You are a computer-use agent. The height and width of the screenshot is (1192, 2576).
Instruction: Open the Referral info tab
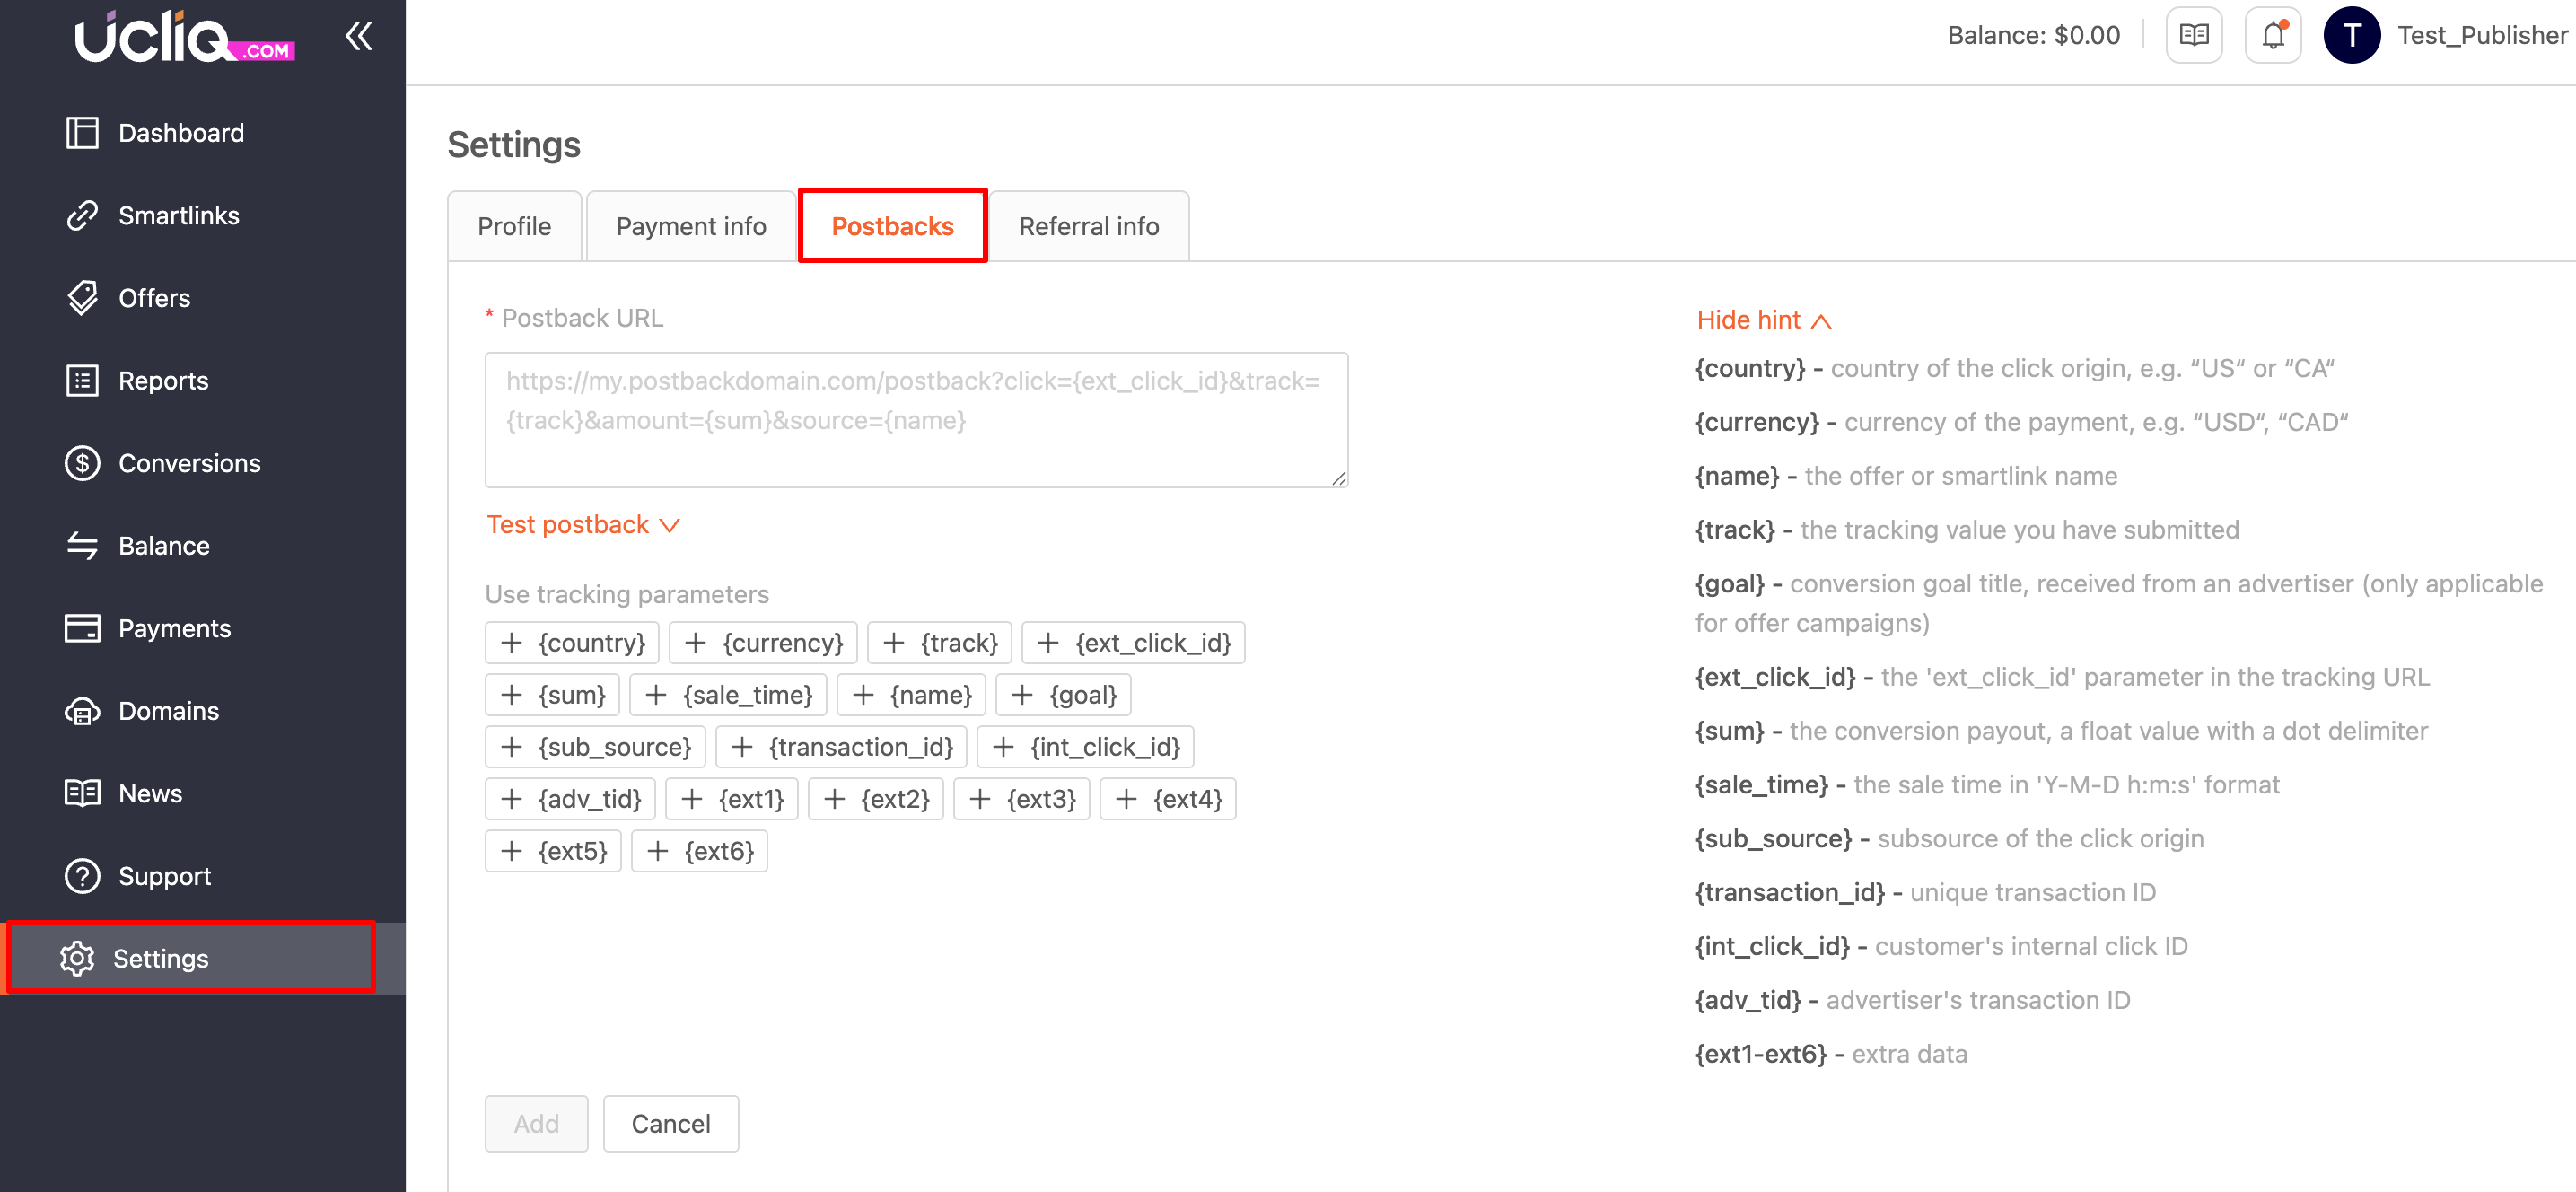1088,227
